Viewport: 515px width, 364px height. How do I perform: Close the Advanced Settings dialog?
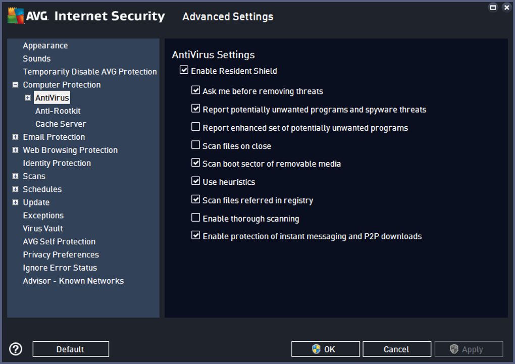click(x=506, y=8)
